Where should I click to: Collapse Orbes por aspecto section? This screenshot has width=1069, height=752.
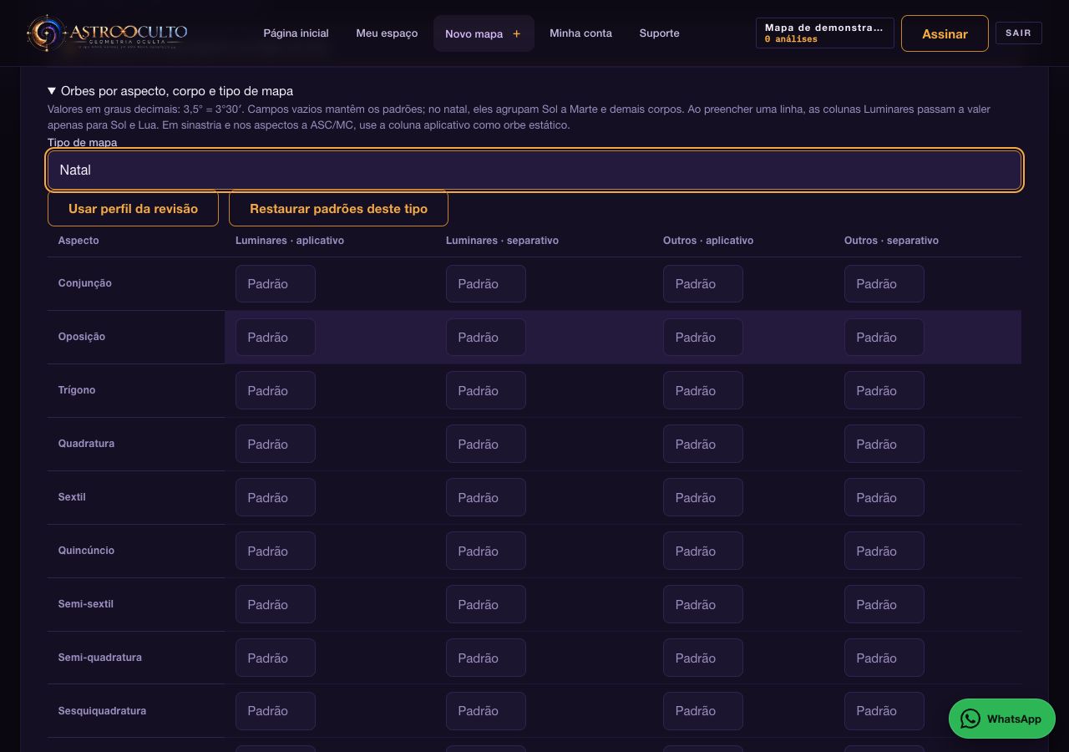click(170, 91)
